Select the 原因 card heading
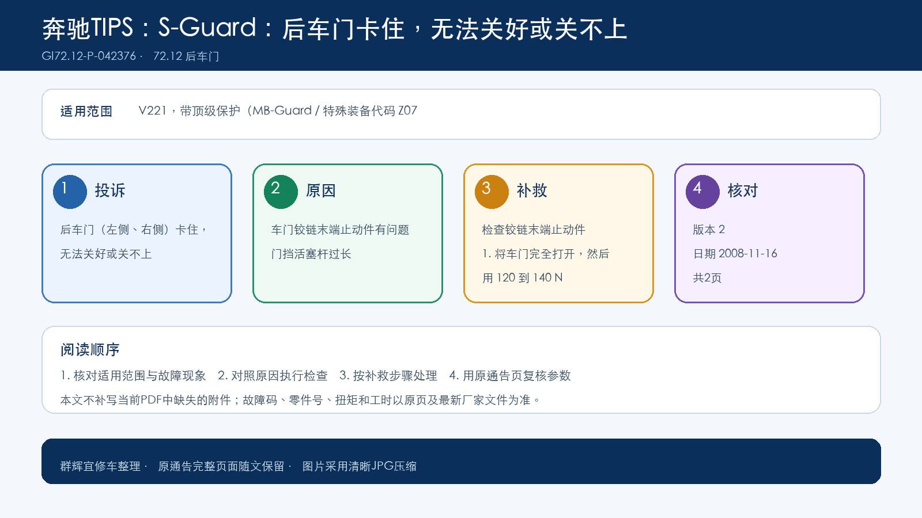 click(x=321, y=191)
